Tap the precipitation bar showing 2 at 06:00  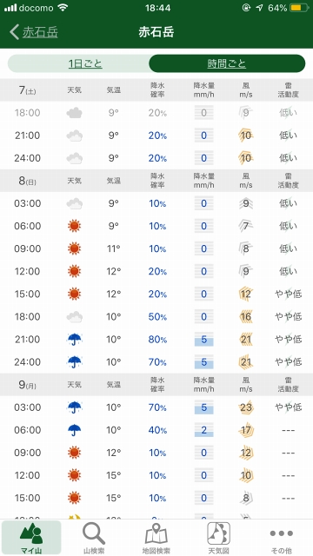(x=203, y=430)
